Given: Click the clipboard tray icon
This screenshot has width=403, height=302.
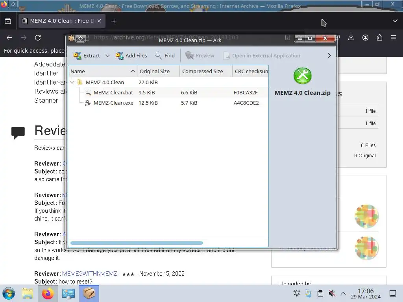Looking at the screenshot, I should pyautogui.click(x=320, y=293).
